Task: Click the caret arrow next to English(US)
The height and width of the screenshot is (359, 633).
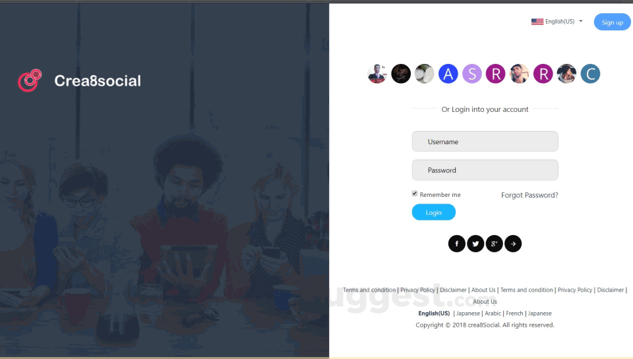Action: [580, 21]
